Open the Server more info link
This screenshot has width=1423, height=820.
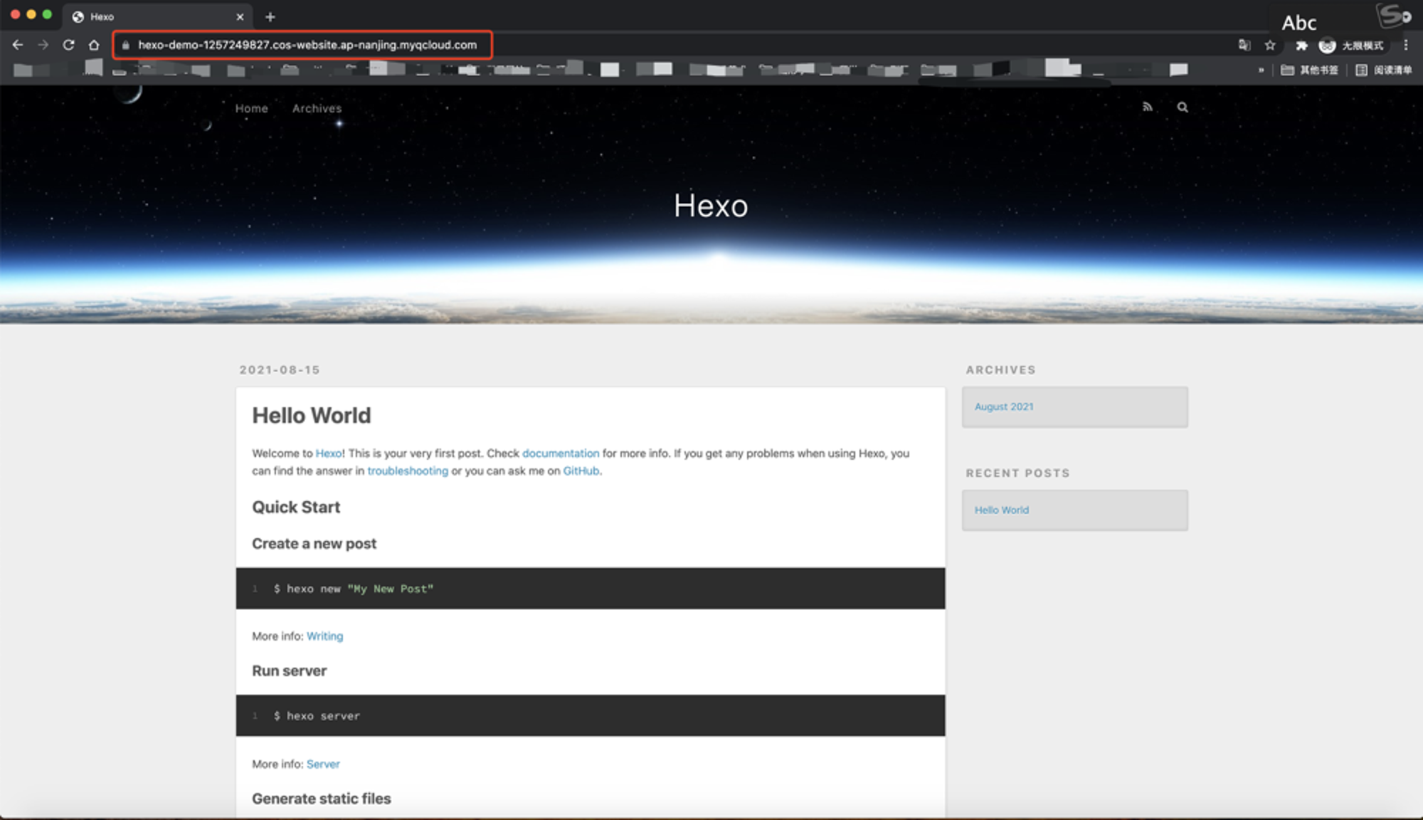coord(323,764)
